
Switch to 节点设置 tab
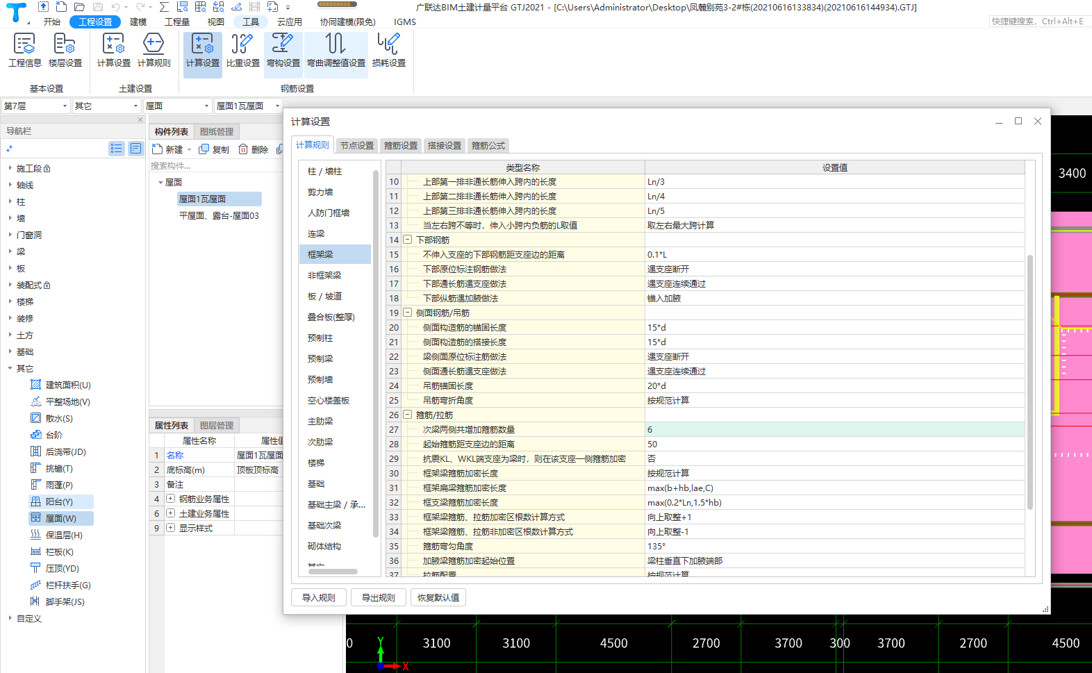click(357, 145)
